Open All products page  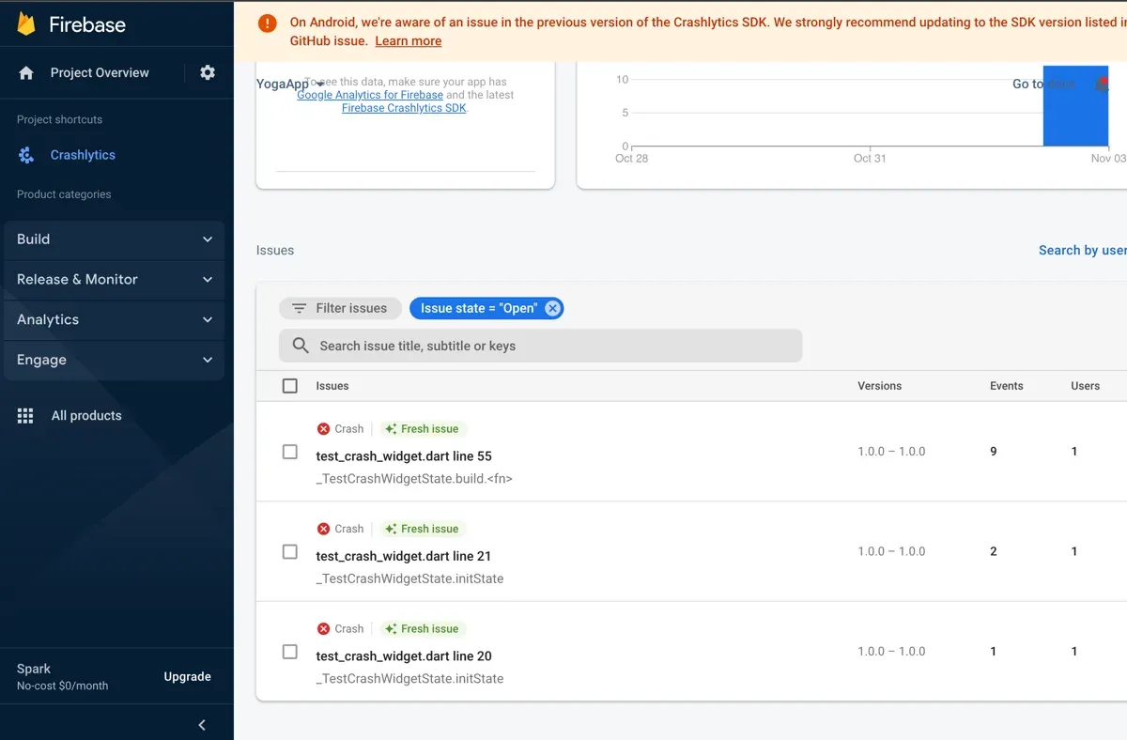pyautogui.click(x=86, y=415)
